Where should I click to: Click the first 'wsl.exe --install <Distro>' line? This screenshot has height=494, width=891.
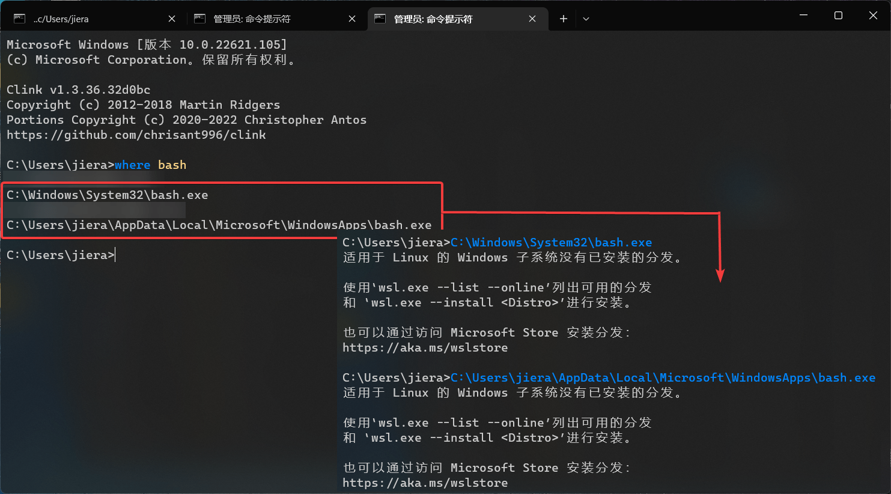point(487,302)
